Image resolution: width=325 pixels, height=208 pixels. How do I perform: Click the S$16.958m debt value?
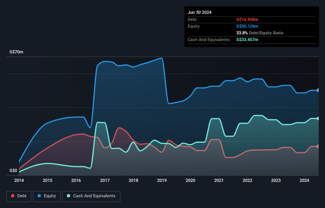(x=247, y=19)
